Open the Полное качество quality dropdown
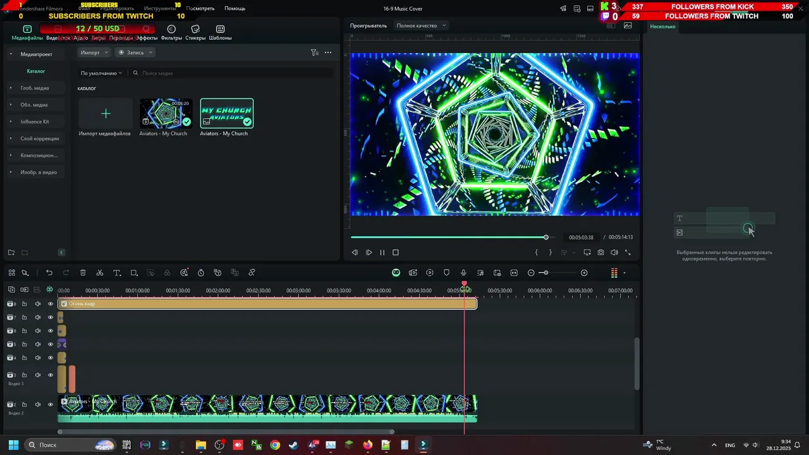Screen dimensions: 809x455 tap(421, 26)
